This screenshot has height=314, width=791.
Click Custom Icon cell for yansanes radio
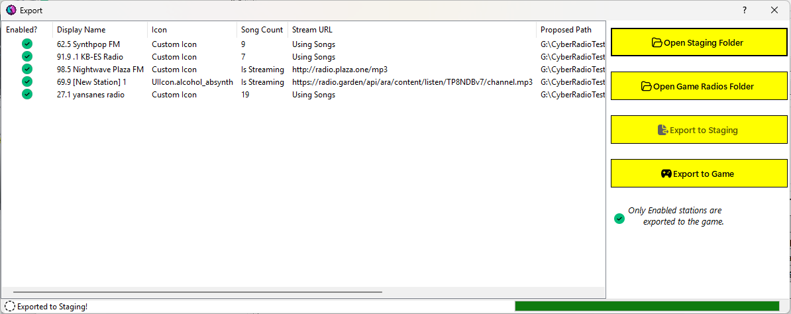point(174,95)
